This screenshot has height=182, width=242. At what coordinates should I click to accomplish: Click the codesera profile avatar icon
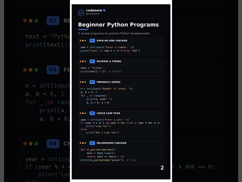pos(81,13)
